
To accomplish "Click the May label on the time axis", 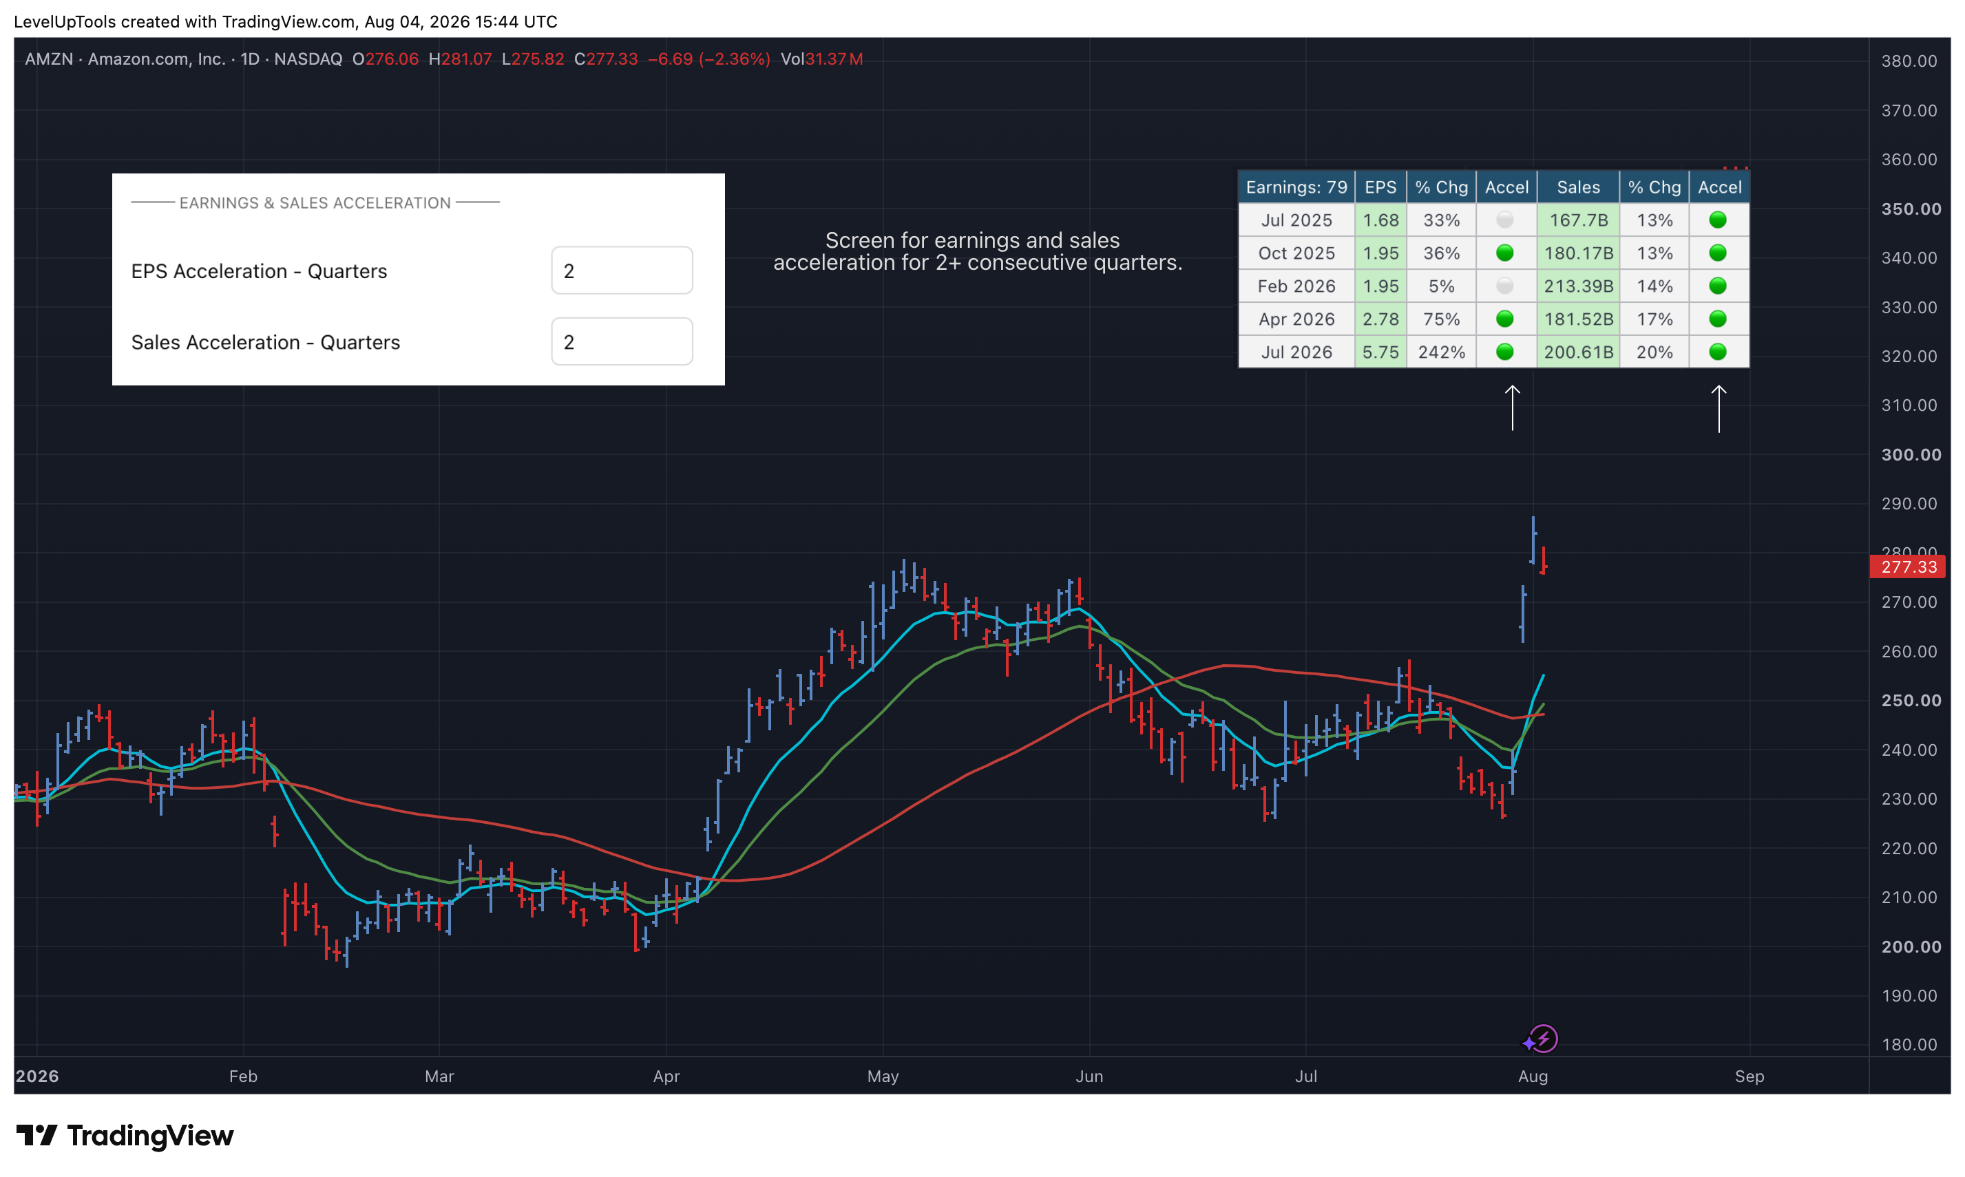I will tap(883, 1077).
